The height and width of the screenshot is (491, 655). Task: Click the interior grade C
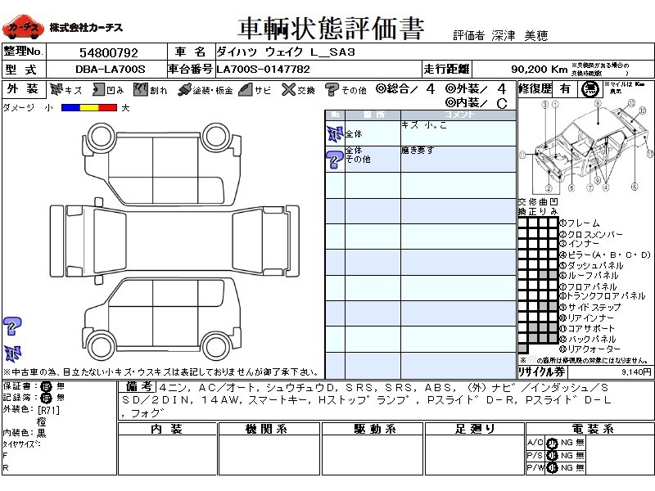(502, 103)
